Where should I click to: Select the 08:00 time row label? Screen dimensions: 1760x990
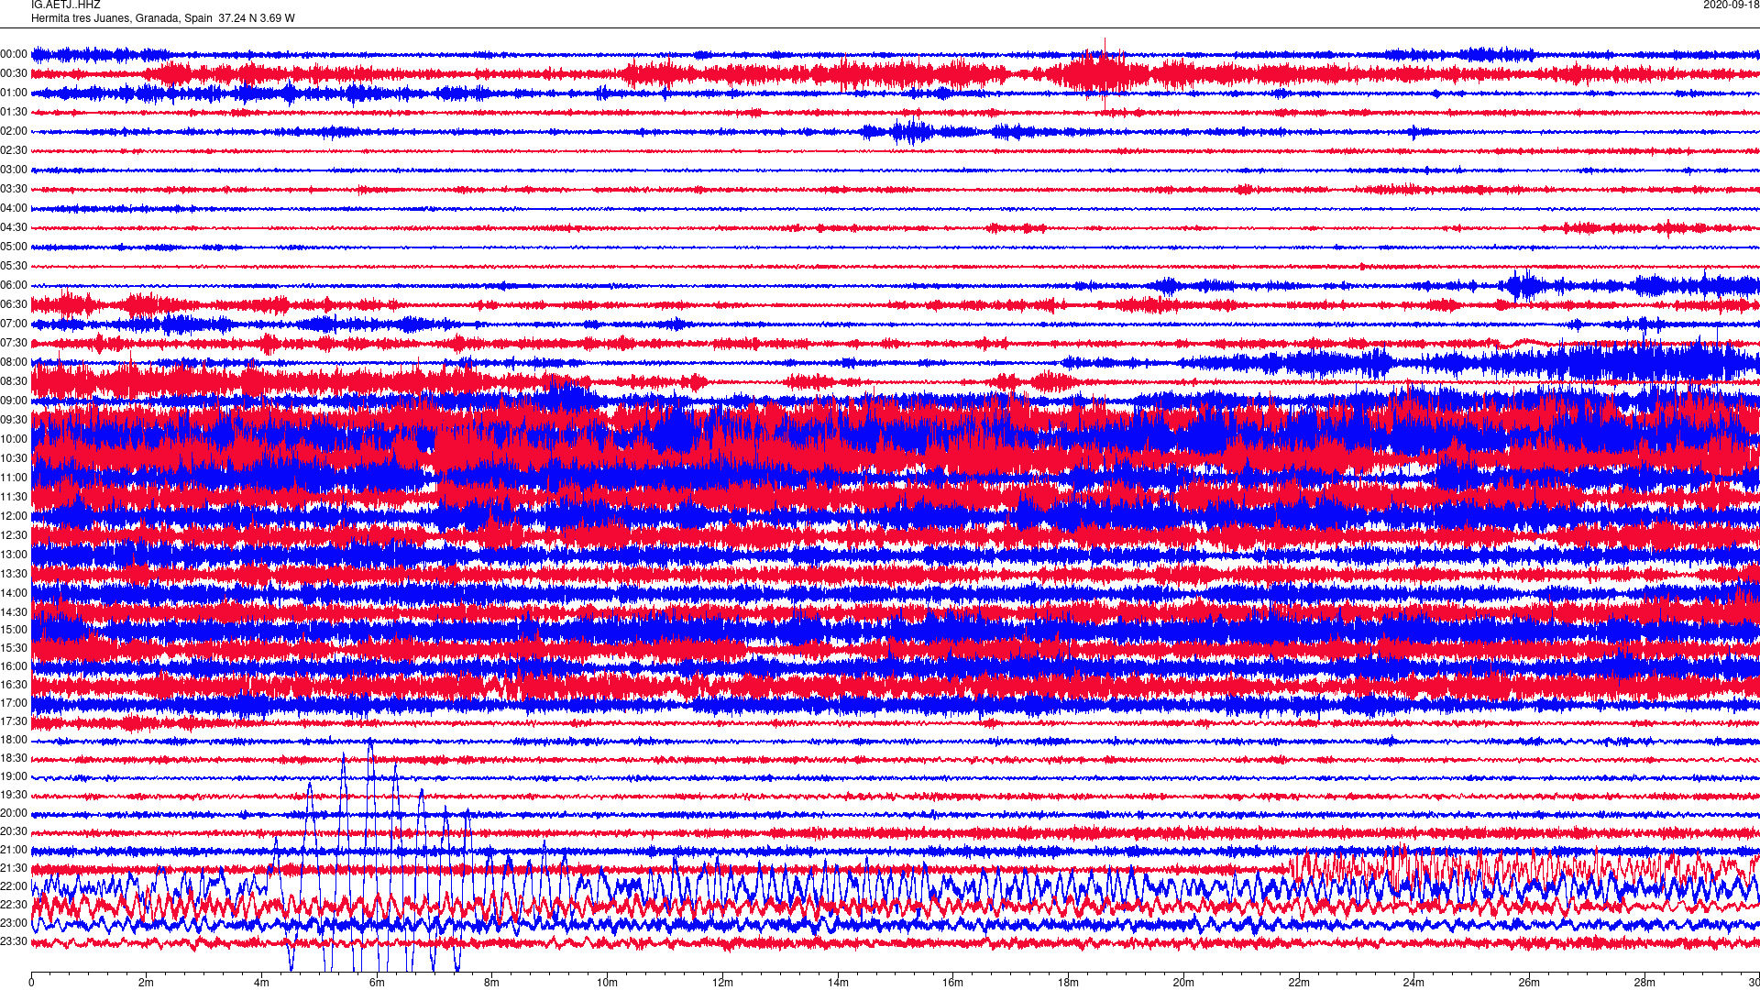click(14, 363)
